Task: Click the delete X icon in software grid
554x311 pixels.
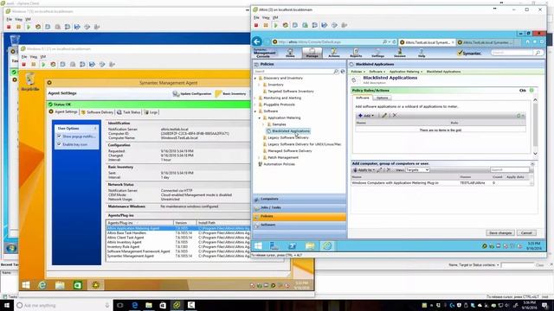Action: [395, 115]
